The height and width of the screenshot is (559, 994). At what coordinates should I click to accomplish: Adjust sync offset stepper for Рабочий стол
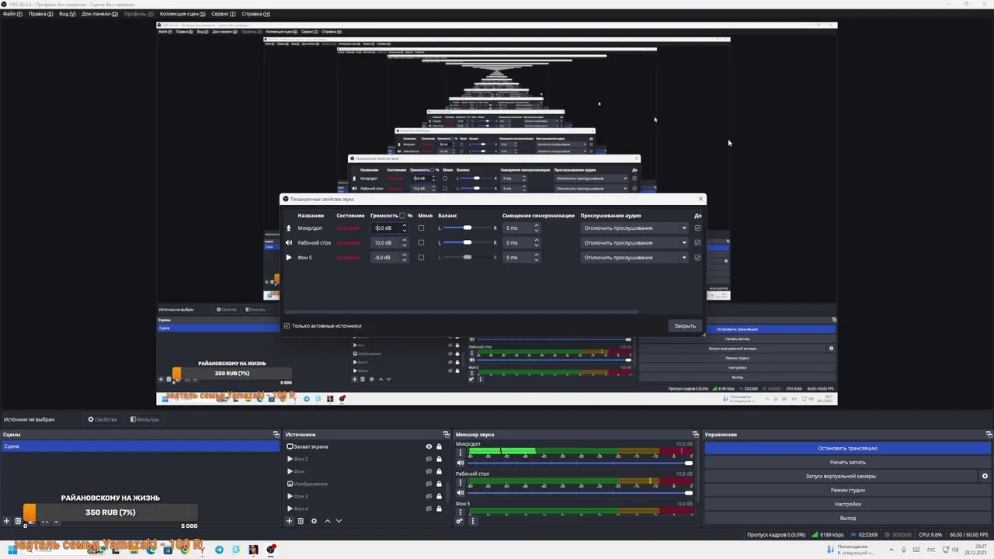tap(536, 242)
